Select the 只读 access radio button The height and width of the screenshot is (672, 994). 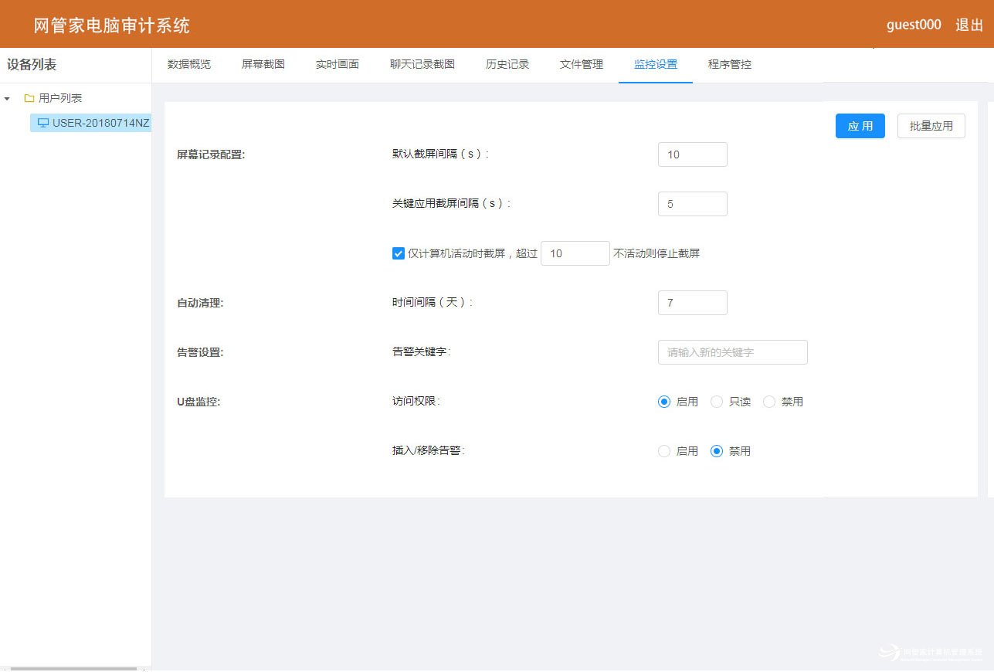point(717,402)
